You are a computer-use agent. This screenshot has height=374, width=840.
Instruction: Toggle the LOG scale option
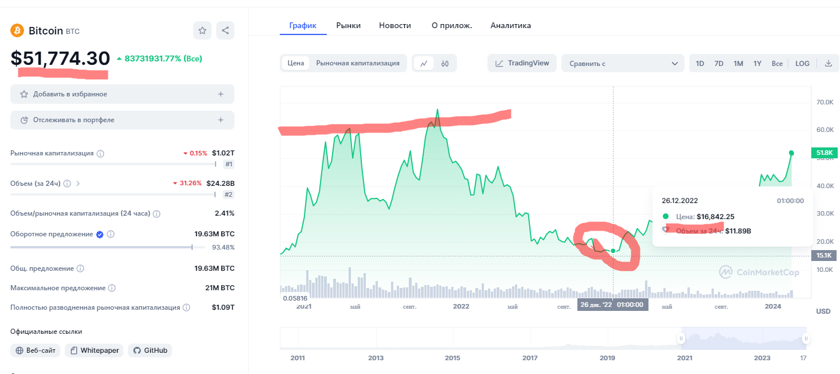(x=802, y=64)
